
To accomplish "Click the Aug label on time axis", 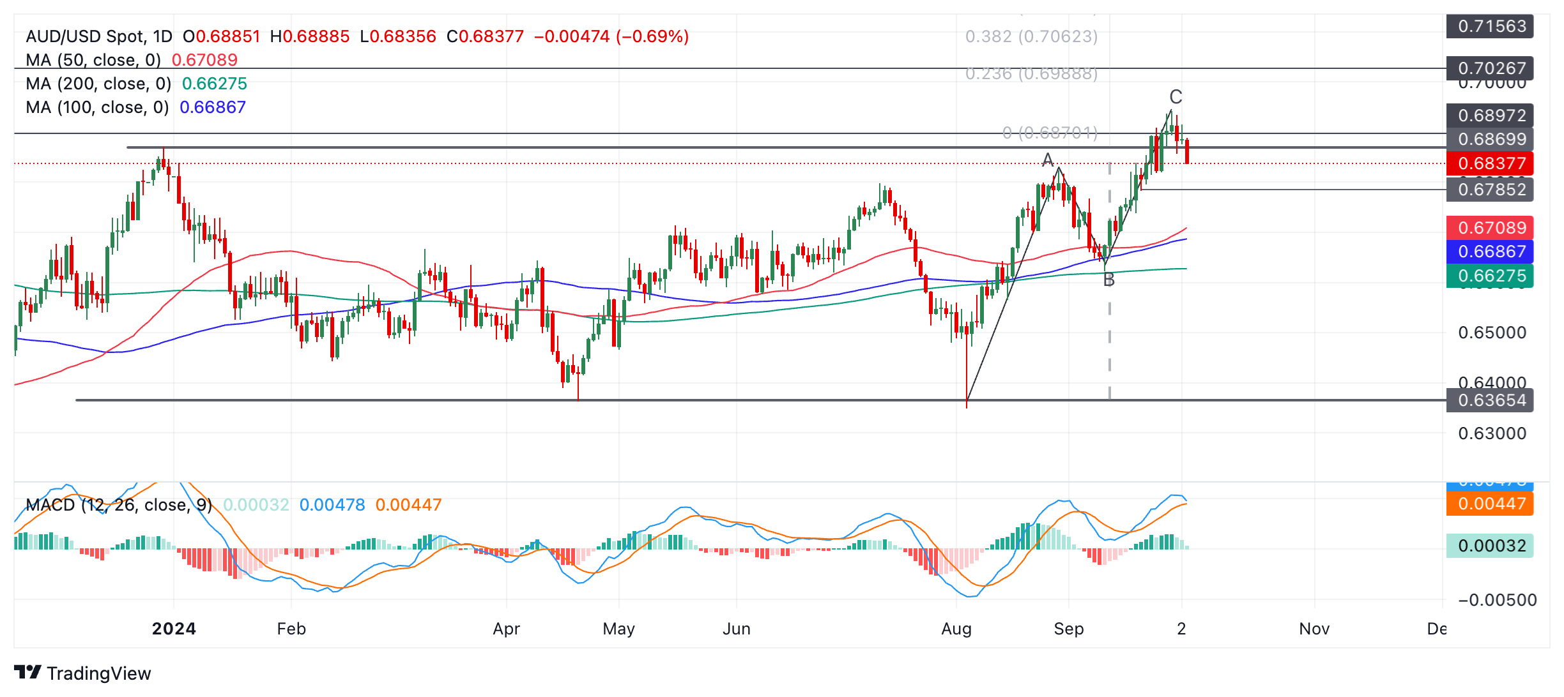I will (x=956, y=629).
